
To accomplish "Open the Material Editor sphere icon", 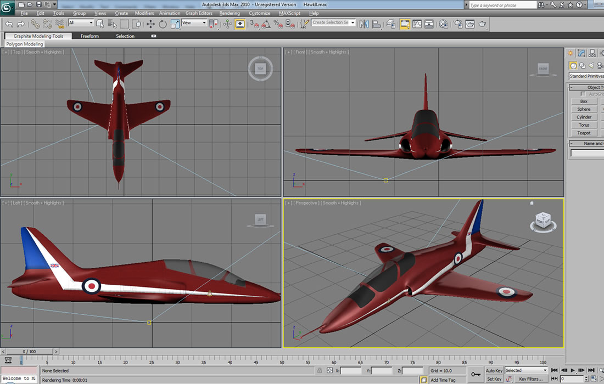I will coord(443,24).
